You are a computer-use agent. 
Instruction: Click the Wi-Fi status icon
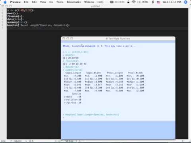pos(134,2)
